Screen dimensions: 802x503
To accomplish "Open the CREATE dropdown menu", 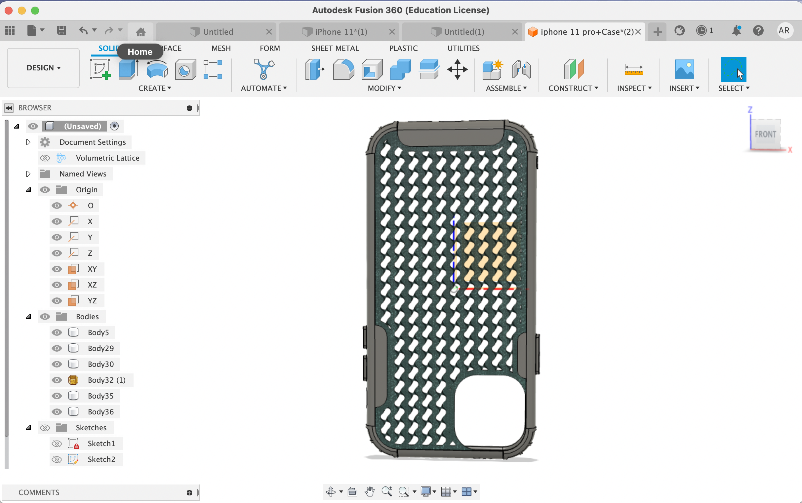I will click(x=155, y=88).
